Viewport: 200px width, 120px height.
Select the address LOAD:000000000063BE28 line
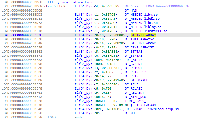tap(22, 35)
